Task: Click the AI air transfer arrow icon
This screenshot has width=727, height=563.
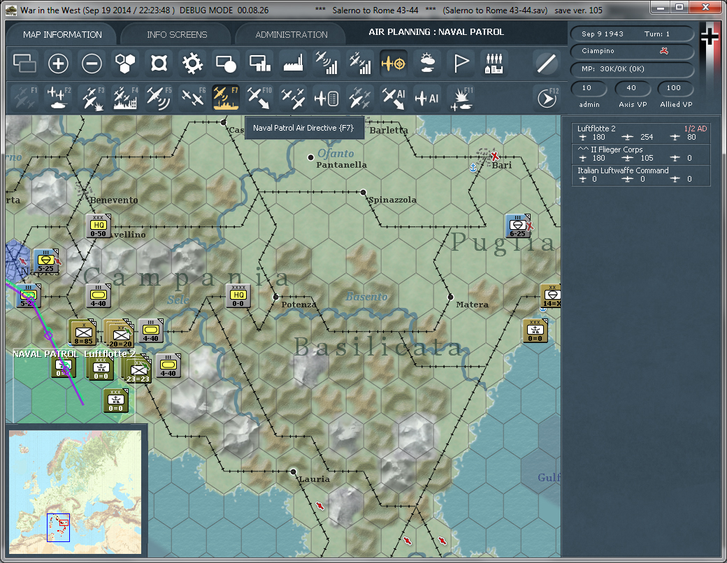Action: [394, 98]
